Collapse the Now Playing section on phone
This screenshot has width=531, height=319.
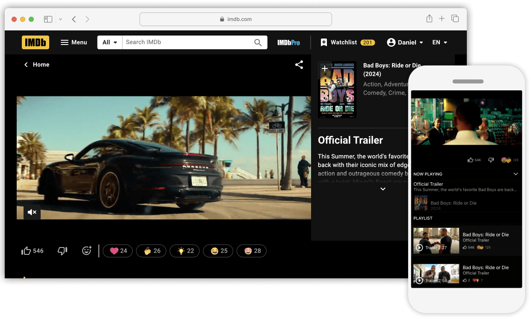(516, 174)
